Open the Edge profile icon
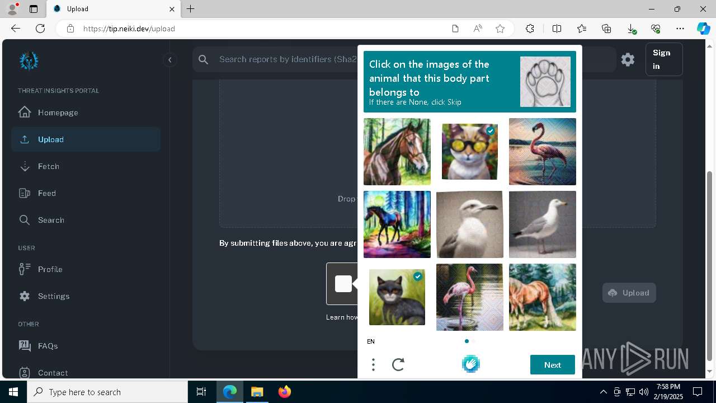716x403 pixels. click(x=12, y=9)
